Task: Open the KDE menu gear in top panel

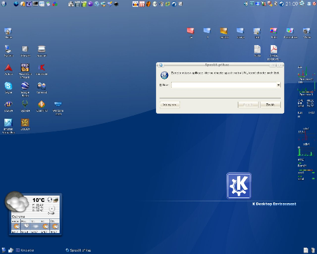Action: tap(4, 4)
